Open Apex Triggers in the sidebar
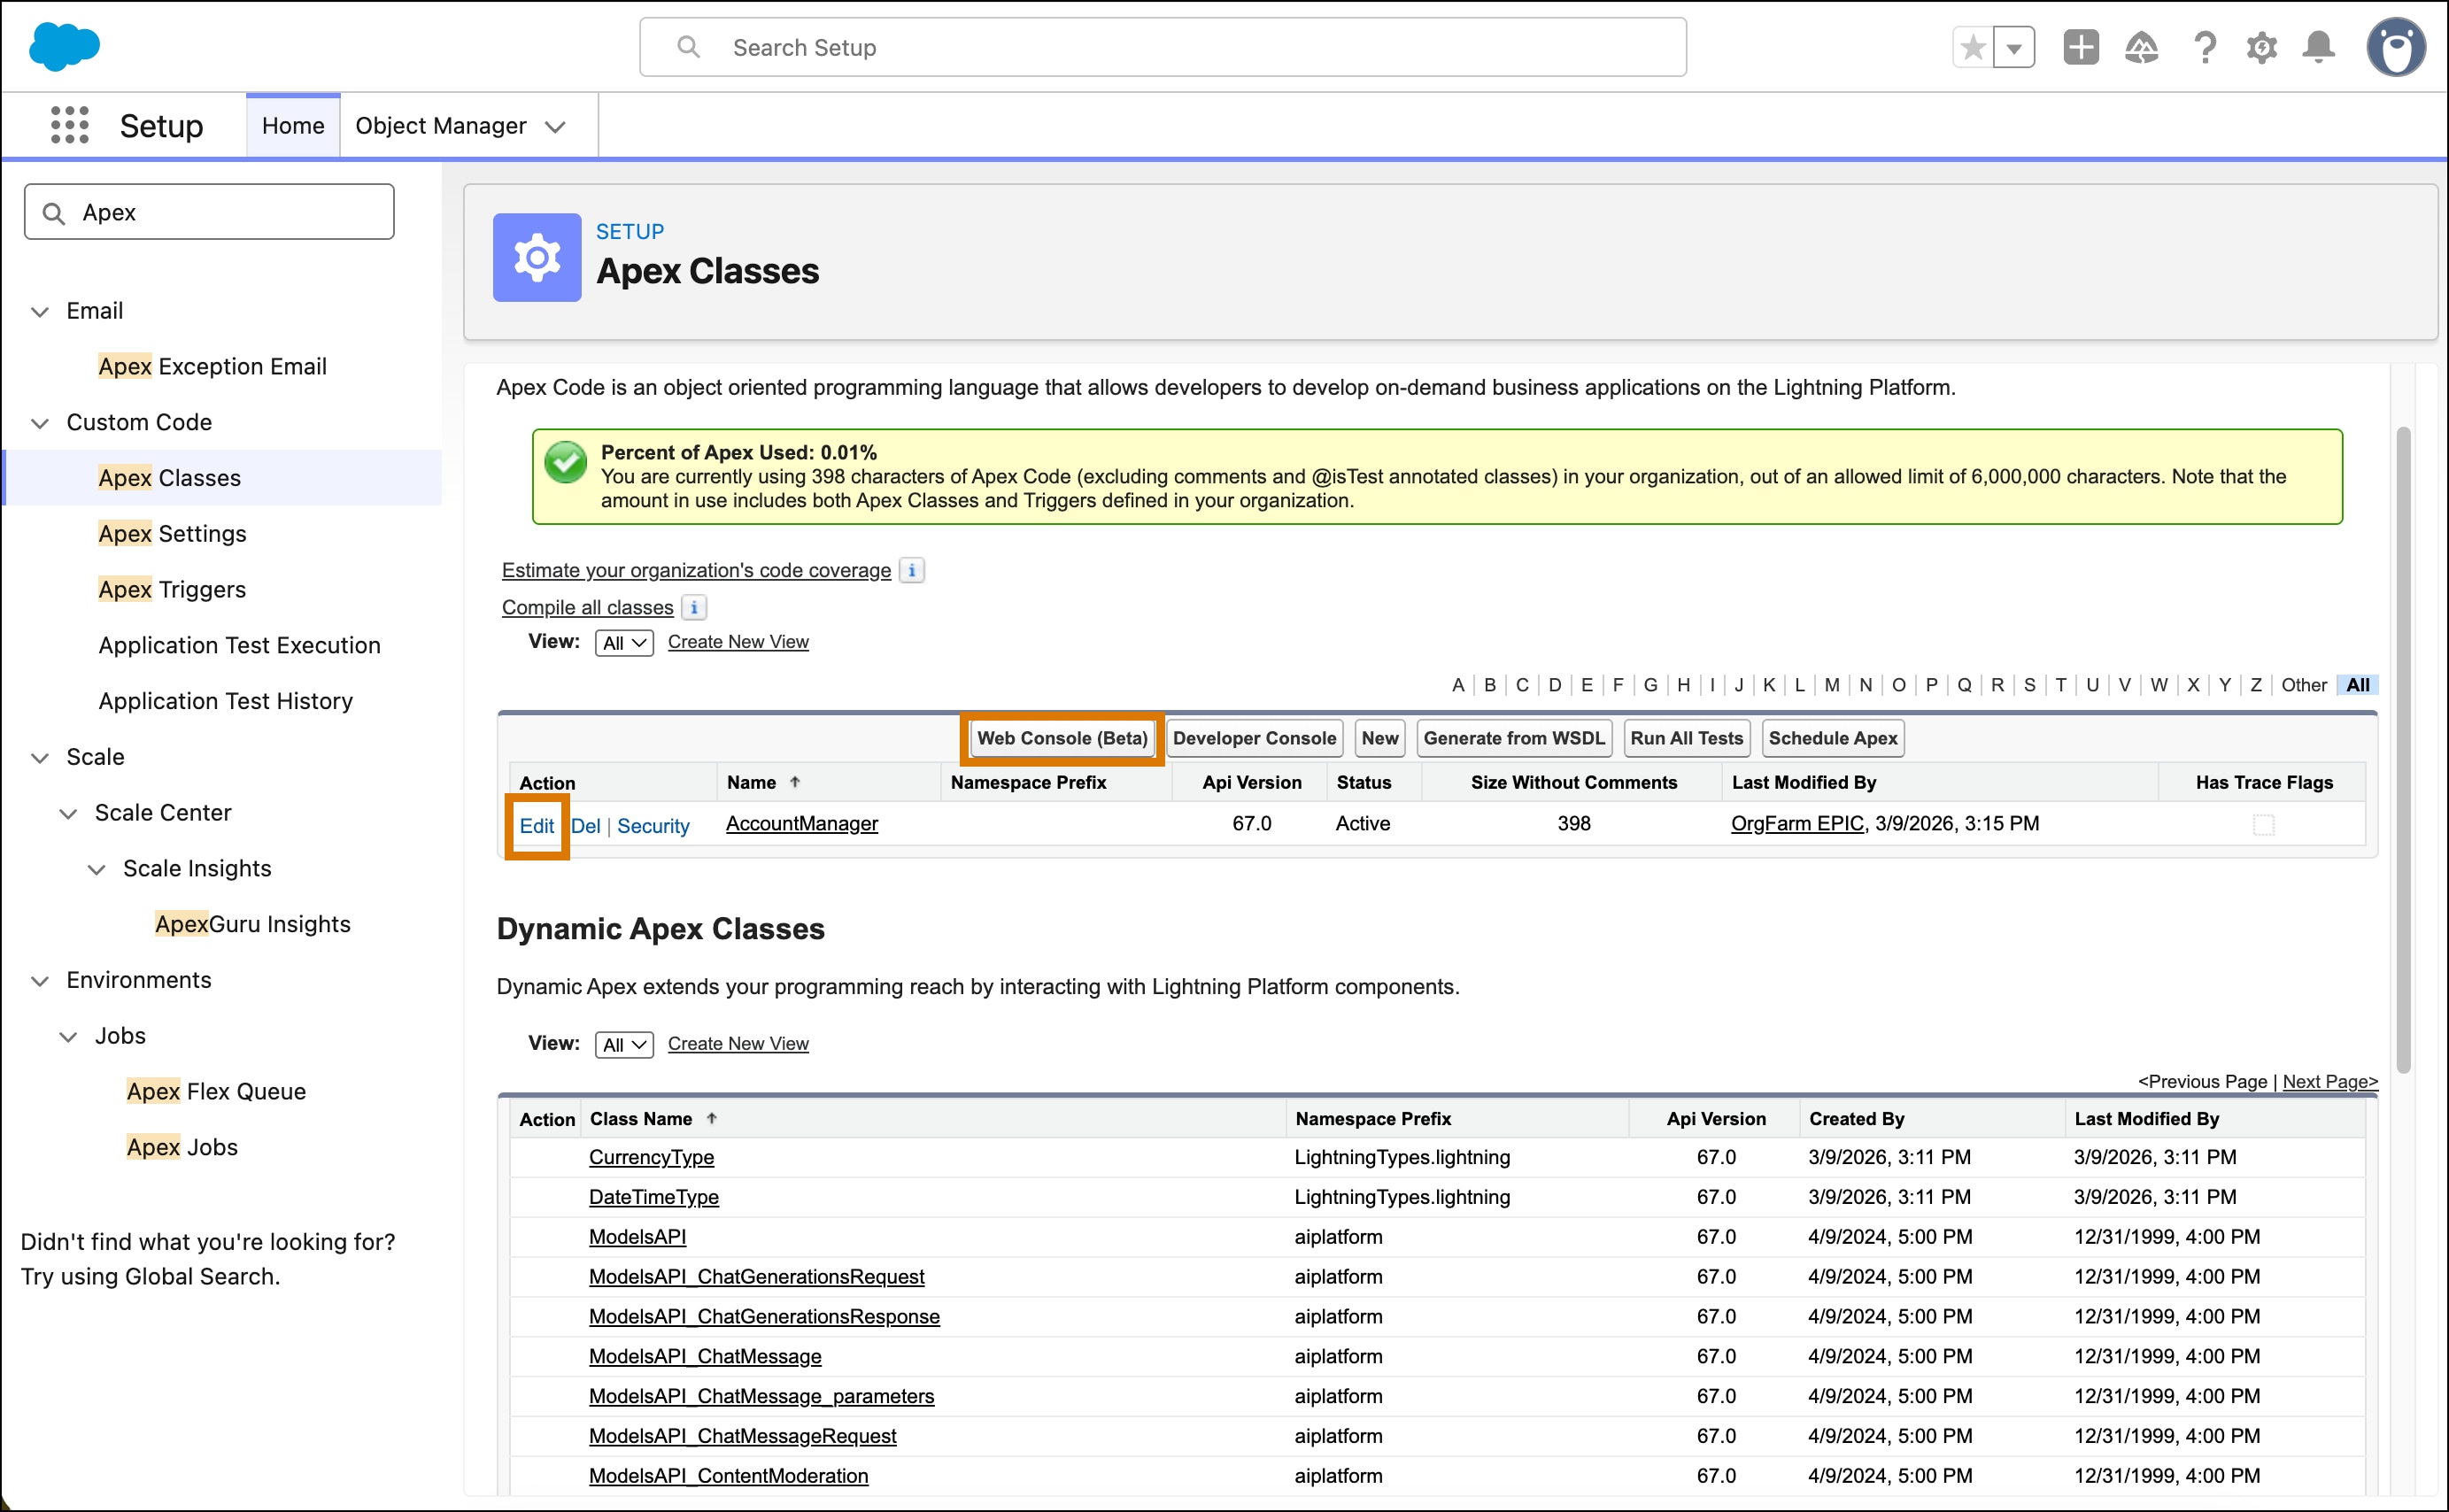2449x1512 pixels. tap(172, 589)
